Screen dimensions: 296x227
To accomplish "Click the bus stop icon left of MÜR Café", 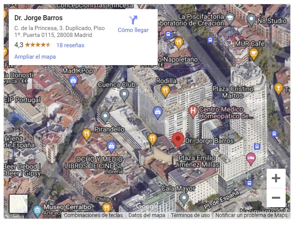I will click(x=210, y=40).
